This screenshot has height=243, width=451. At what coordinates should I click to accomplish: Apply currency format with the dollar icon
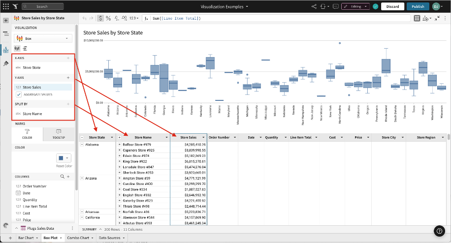[100, 18]
